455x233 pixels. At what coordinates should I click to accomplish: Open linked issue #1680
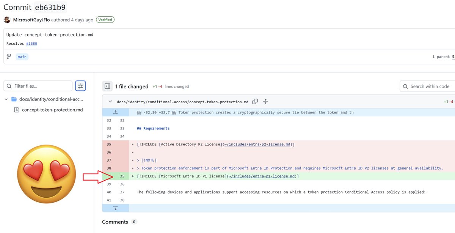(x=31, y=44)
